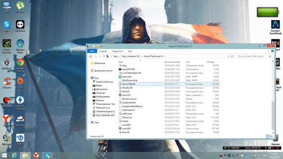Open the recent locations dropdown arrow

pos(100,57)
